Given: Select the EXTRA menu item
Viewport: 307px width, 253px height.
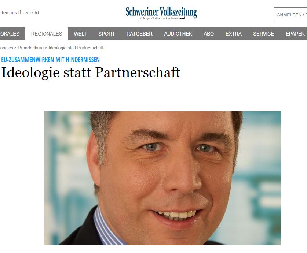Looking at the screenshot, I should coord(233,34).
